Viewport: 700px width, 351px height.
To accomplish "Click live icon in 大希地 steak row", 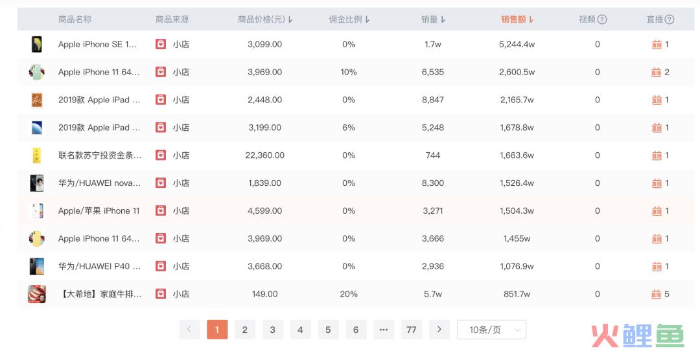I will [656, 294].
